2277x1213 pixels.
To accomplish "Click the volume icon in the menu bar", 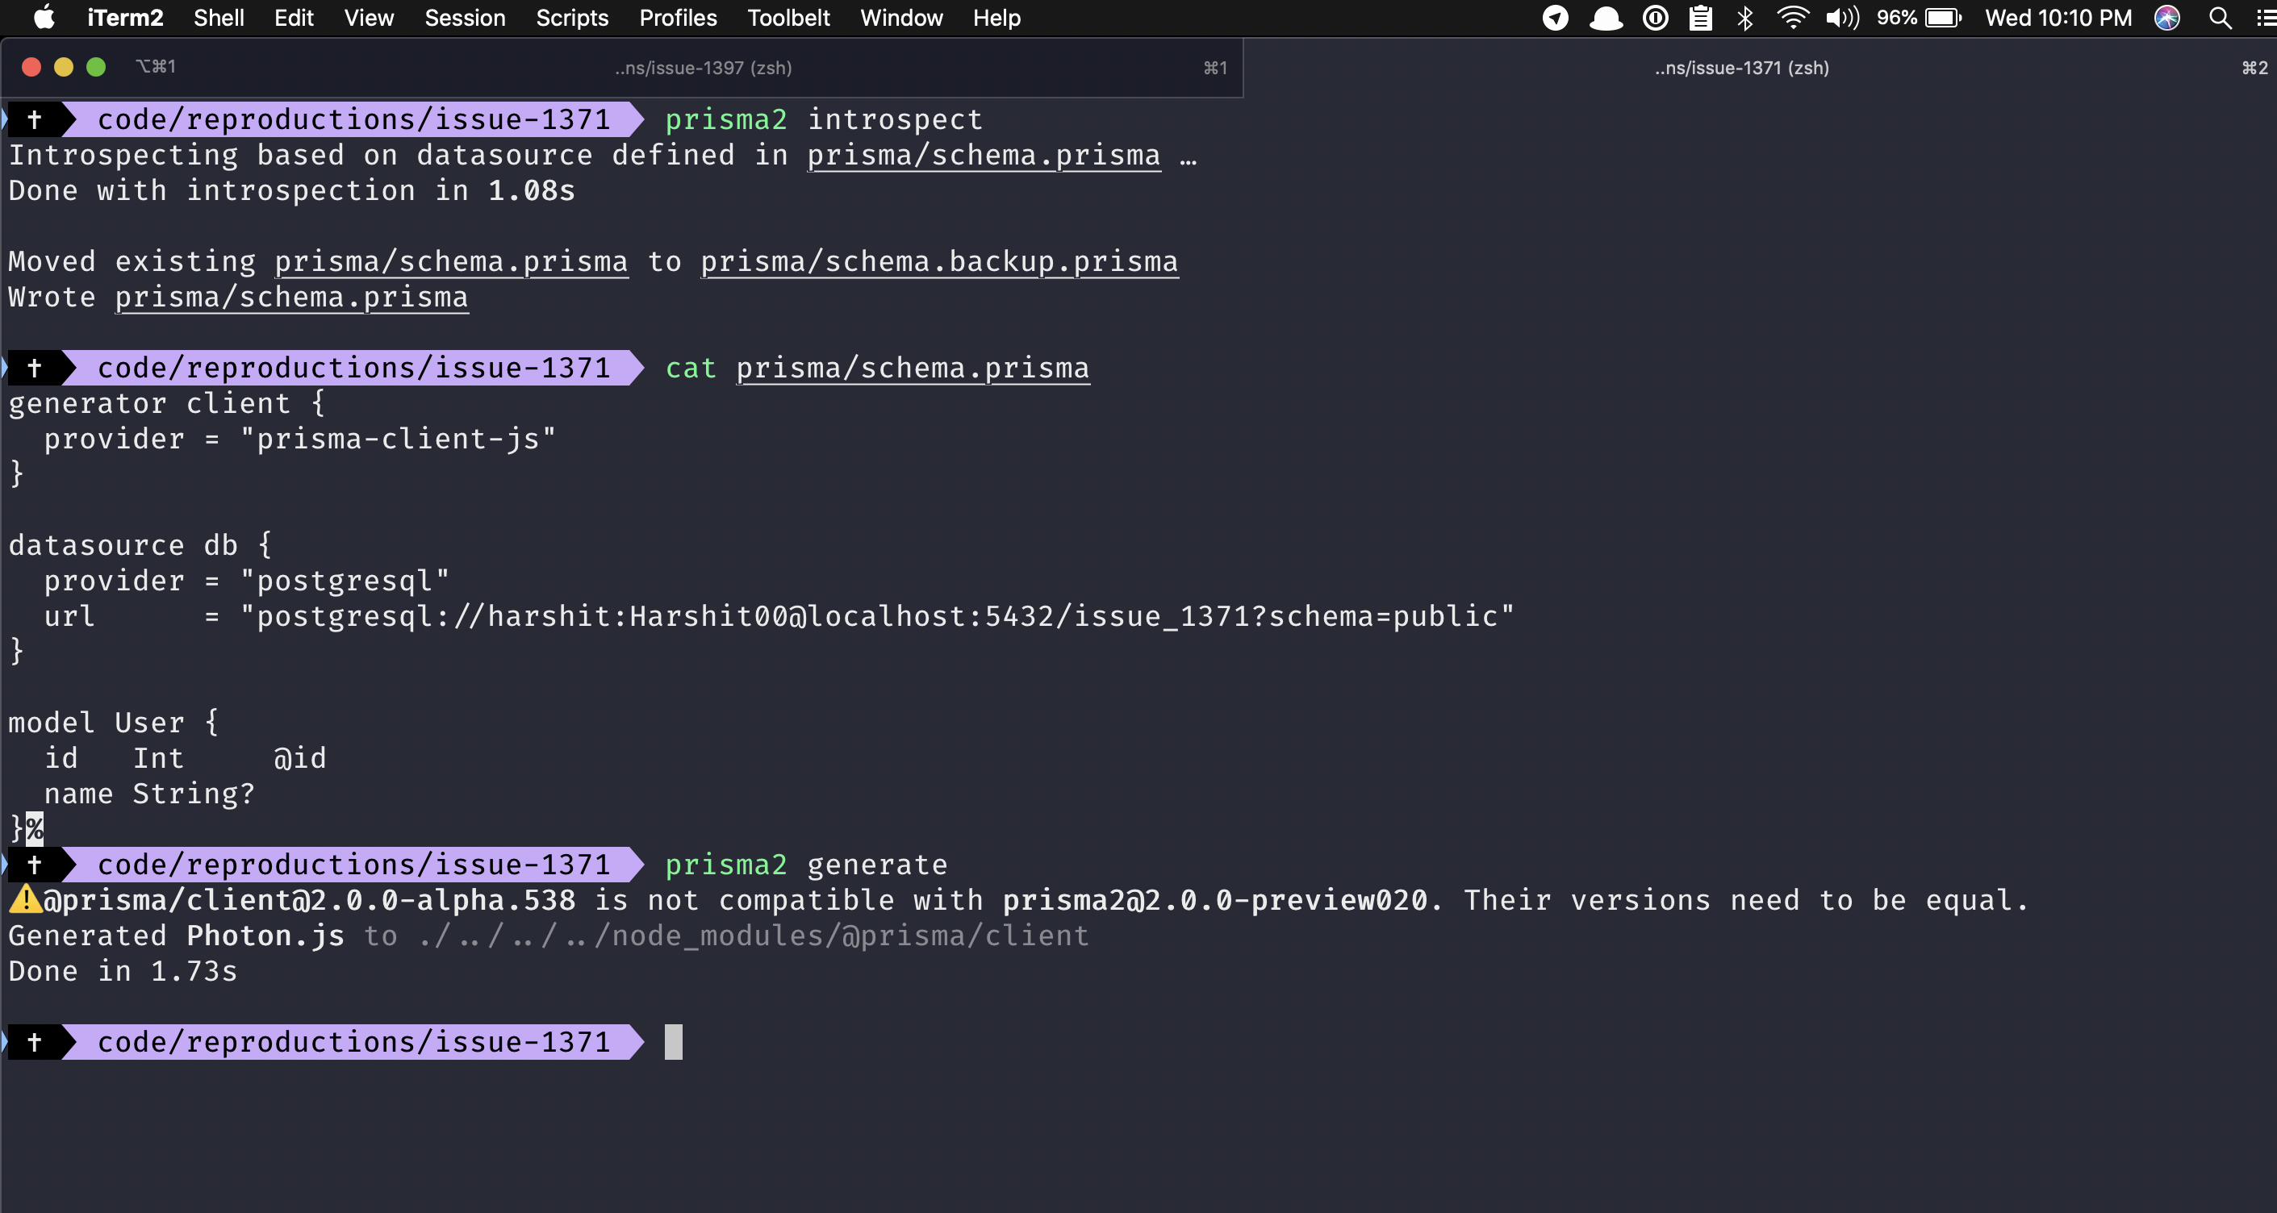I will [x=1843, y=18].
